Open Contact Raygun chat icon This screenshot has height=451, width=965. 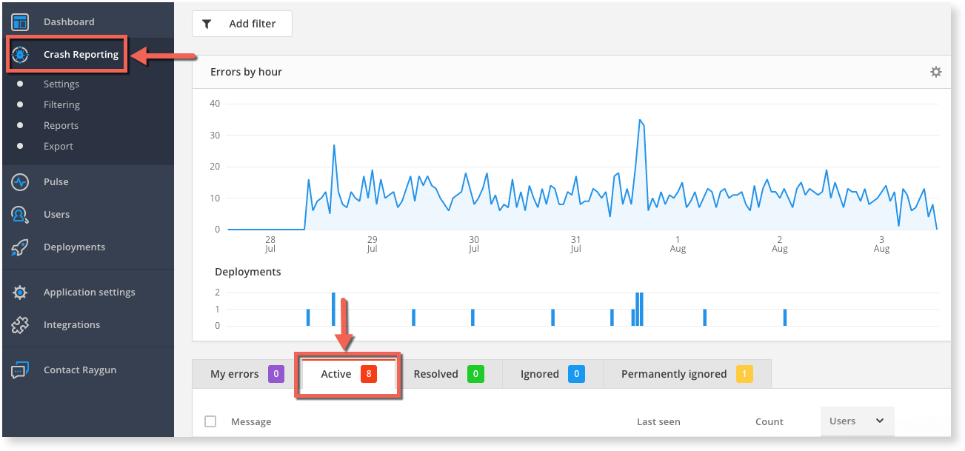coord(20,370)
